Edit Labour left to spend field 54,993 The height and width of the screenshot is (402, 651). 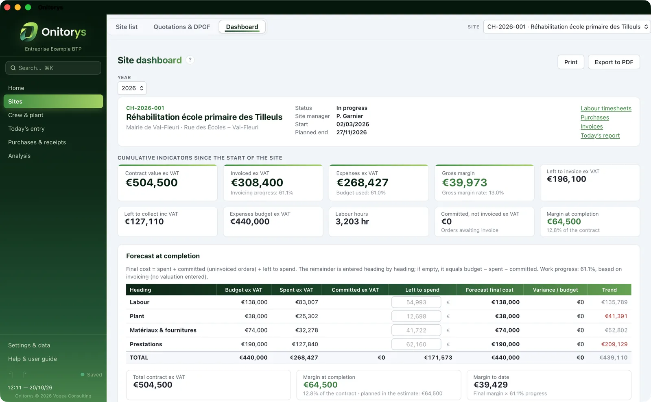[x=416, y=302]
